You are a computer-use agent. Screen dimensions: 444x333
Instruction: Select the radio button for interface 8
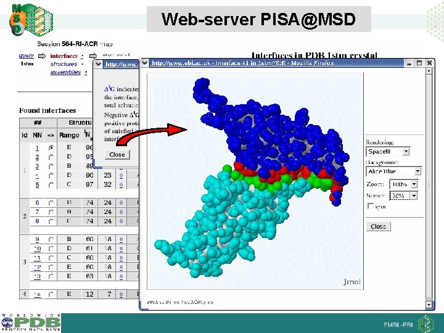tap(51, 221)
